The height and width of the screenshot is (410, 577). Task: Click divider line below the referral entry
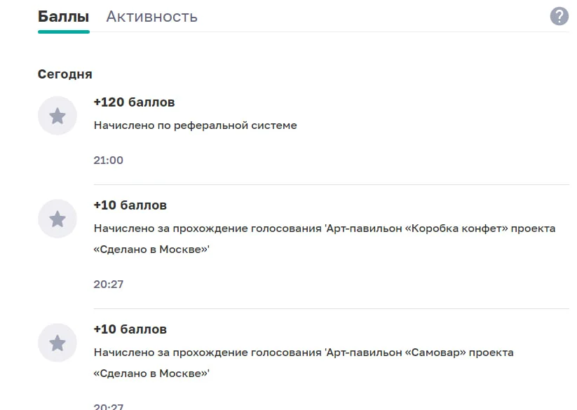331,184
